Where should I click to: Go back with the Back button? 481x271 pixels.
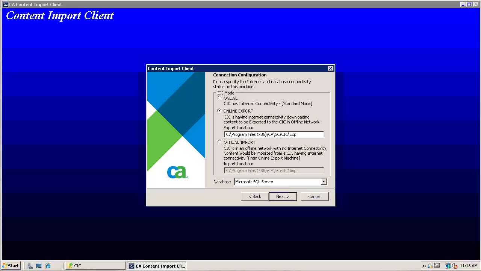pyautogui.click(x=255, y=196)
